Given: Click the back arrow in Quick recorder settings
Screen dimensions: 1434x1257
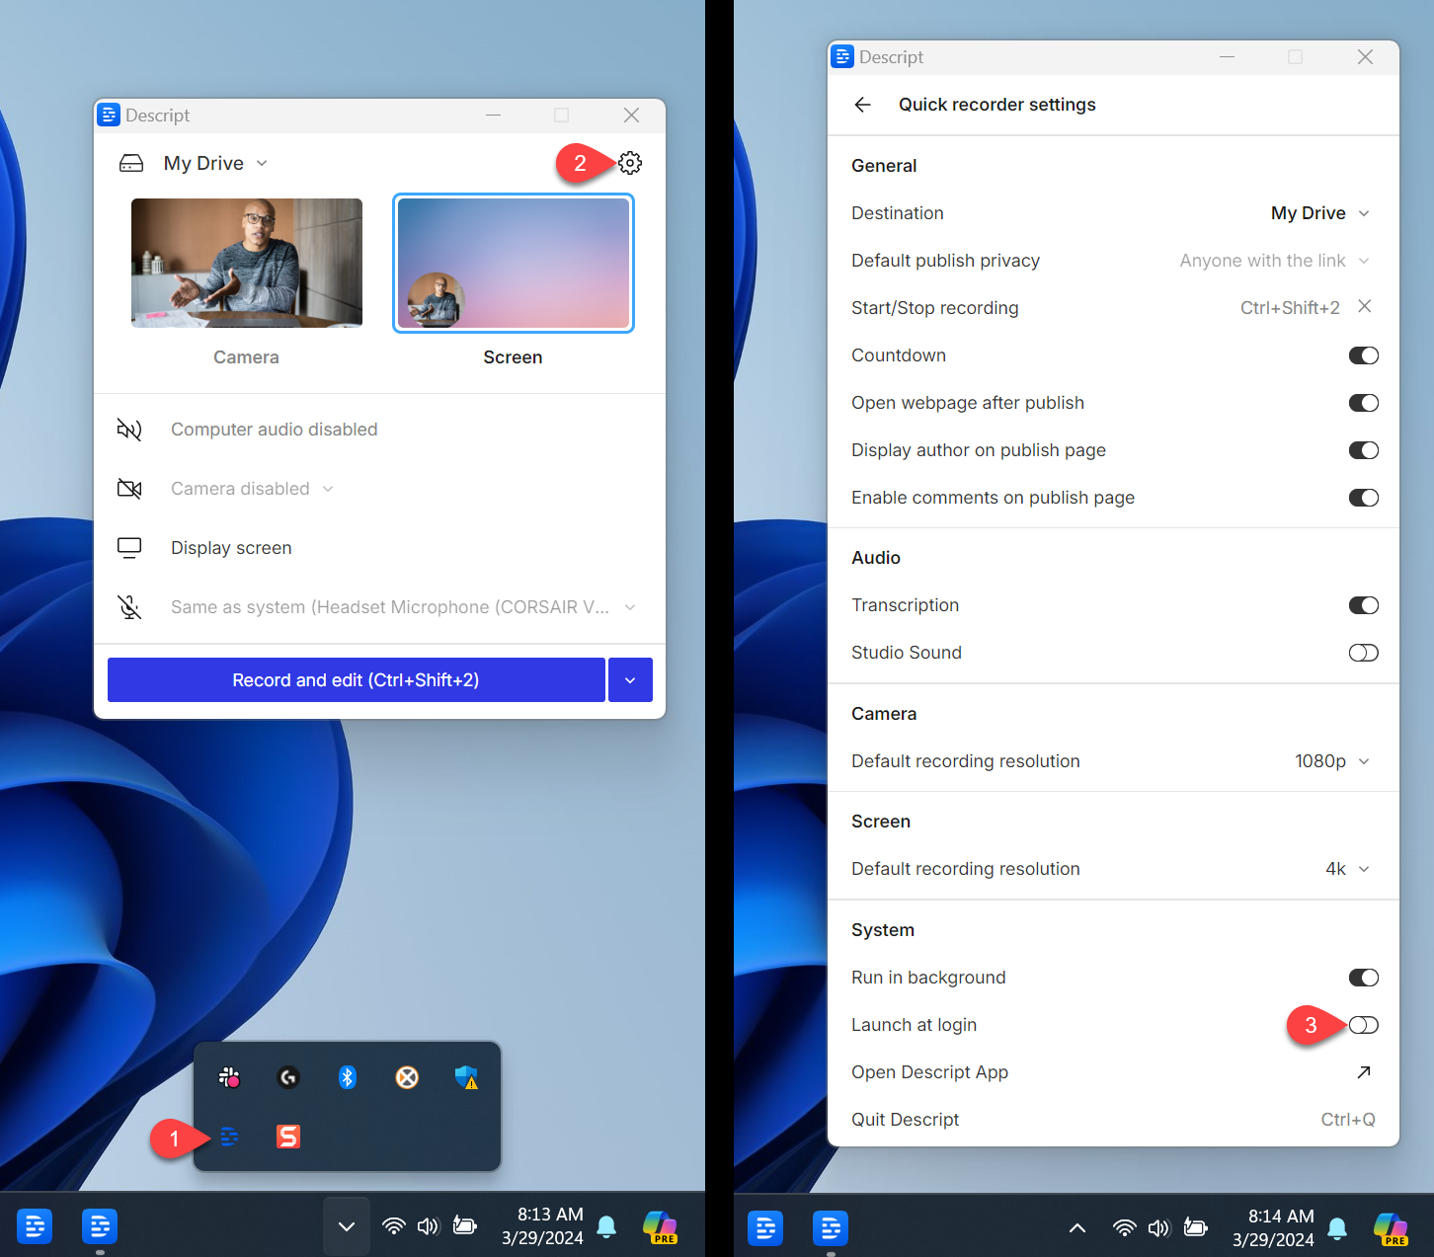Looking at the screenshot, I should (x=862, y=105).
